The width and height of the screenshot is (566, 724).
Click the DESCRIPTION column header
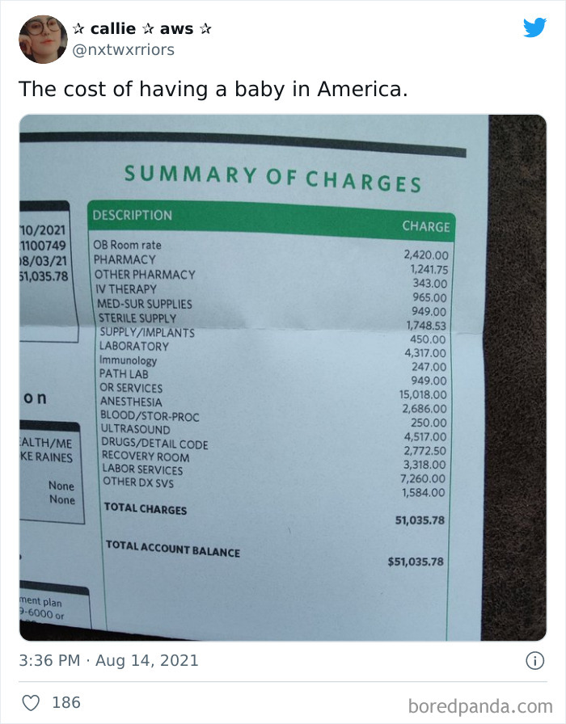point(132,215)
